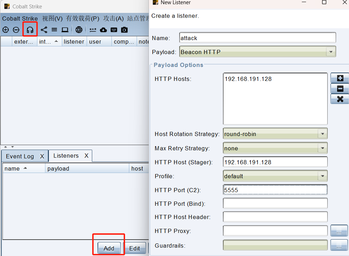Open the 视图(V) menu
Screen dimensions: 349x256
click(x=52, y=18)
